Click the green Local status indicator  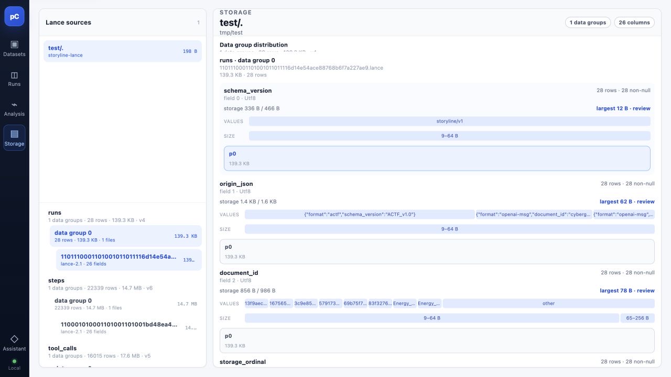coord(14,361)
